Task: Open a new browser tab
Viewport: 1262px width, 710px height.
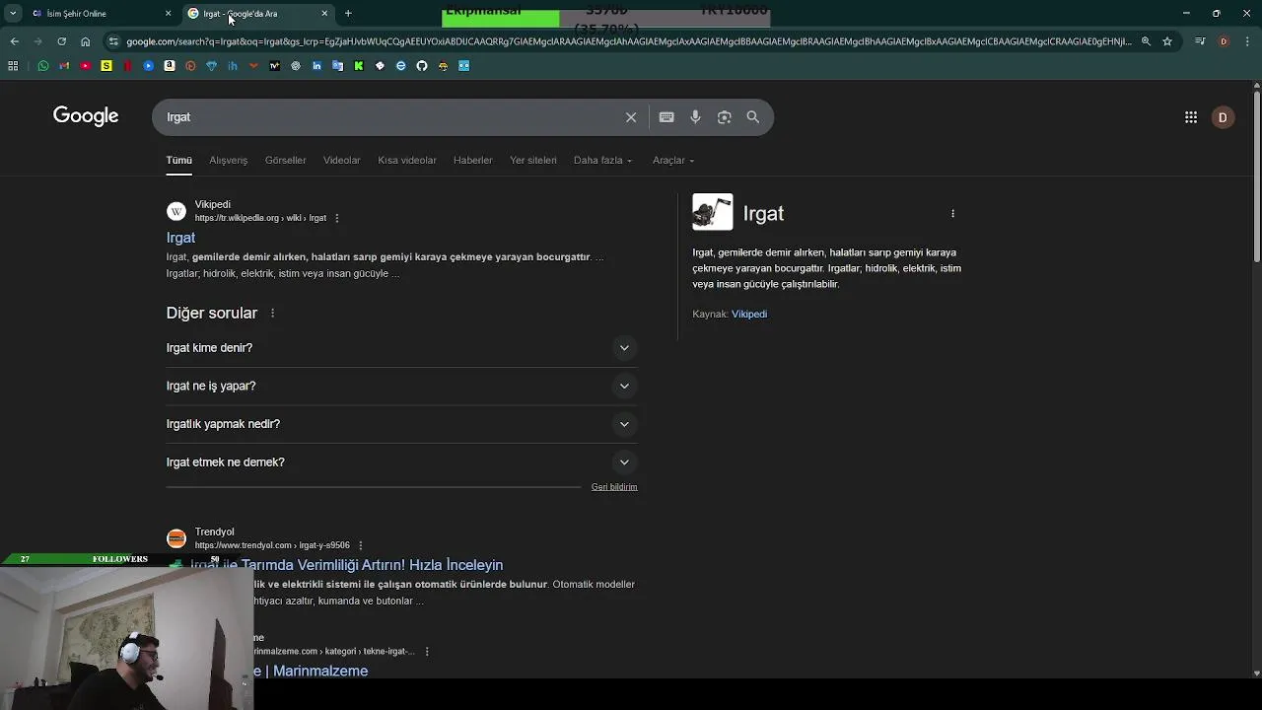Action: (x=348, y=14)
